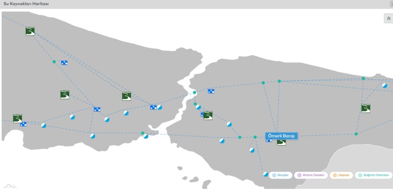The height and width of the screenshot is (194, 393).
Task: Select the dam icon west of the hub treatment plant
Action: click(65, 95)
